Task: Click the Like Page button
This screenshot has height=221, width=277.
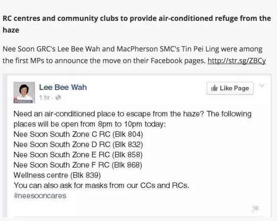Action: [230, 88]
